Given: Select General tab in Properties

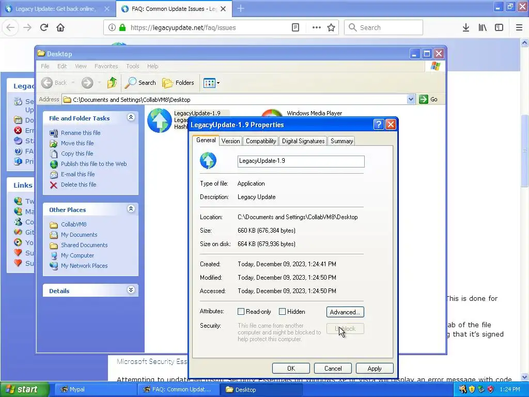Looking at the screenshot, I should click(206, 140).
